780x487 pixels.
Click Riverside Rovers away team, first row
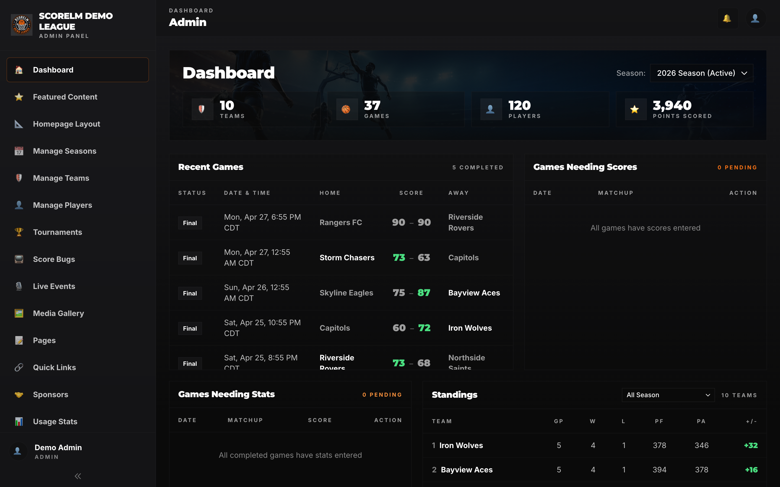pos(465,223)
